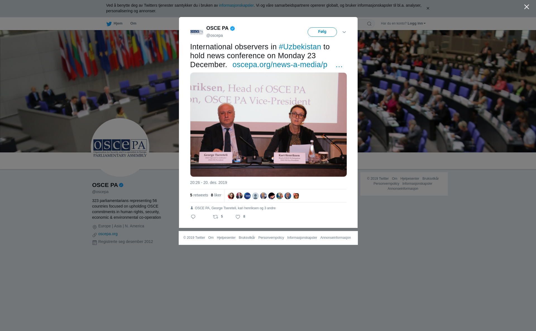This screenshot has height=331, width=536.
Task: Click the retweet icon under the tweet
Action: (x=216, y=217)
